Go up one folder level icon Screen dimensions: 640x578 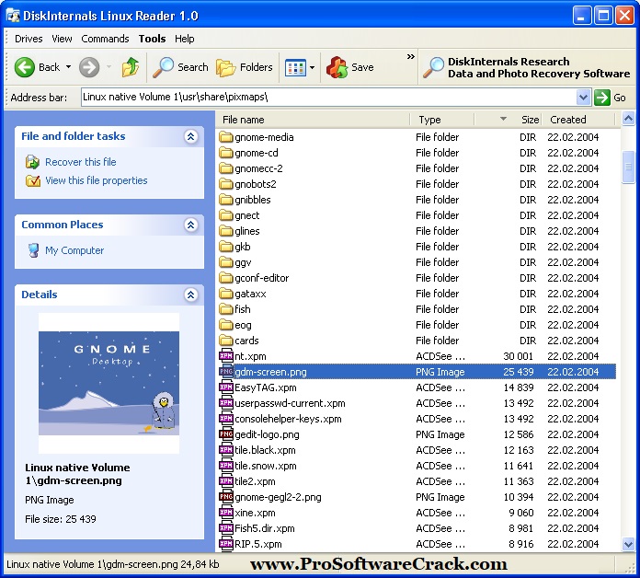point(131,67)
